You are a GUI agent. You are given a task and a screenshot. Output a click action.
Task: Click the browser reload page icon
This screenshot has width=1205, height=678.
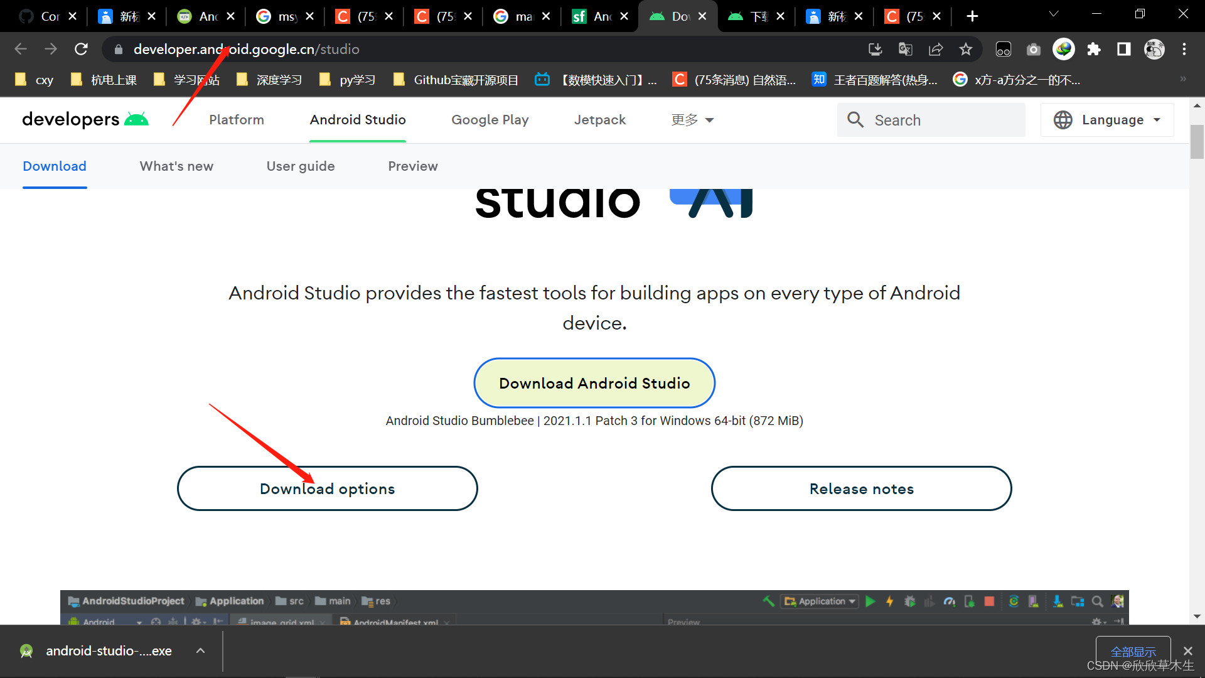point(81,49)
